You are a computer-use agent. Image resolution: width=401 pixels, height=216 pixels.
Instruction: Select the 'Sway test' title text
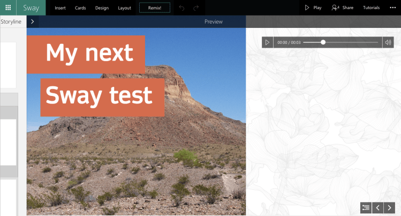pyautogui.click(x=99, y=96)
